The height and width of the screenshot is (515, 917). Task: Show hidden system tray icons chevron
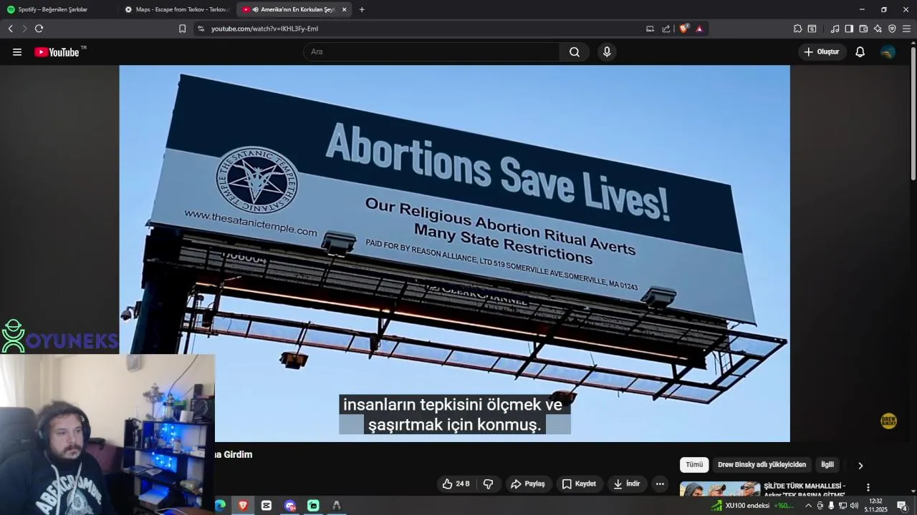click(x=809, y=506)
